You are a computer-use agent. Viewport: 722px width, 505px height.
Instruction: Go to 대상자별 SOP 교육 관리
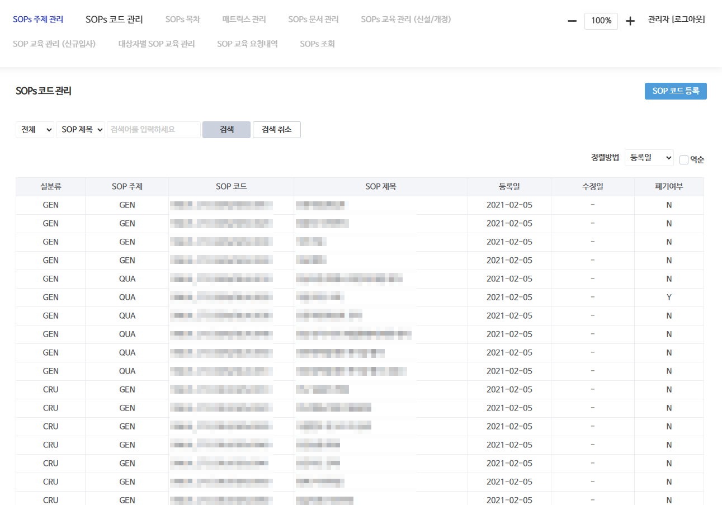coord(157,44)
